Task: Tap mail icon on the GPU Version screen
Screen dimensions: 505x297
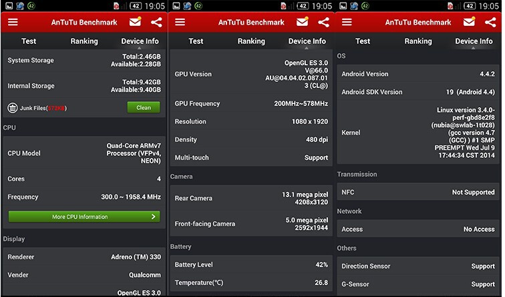Action: click(303, 22)
